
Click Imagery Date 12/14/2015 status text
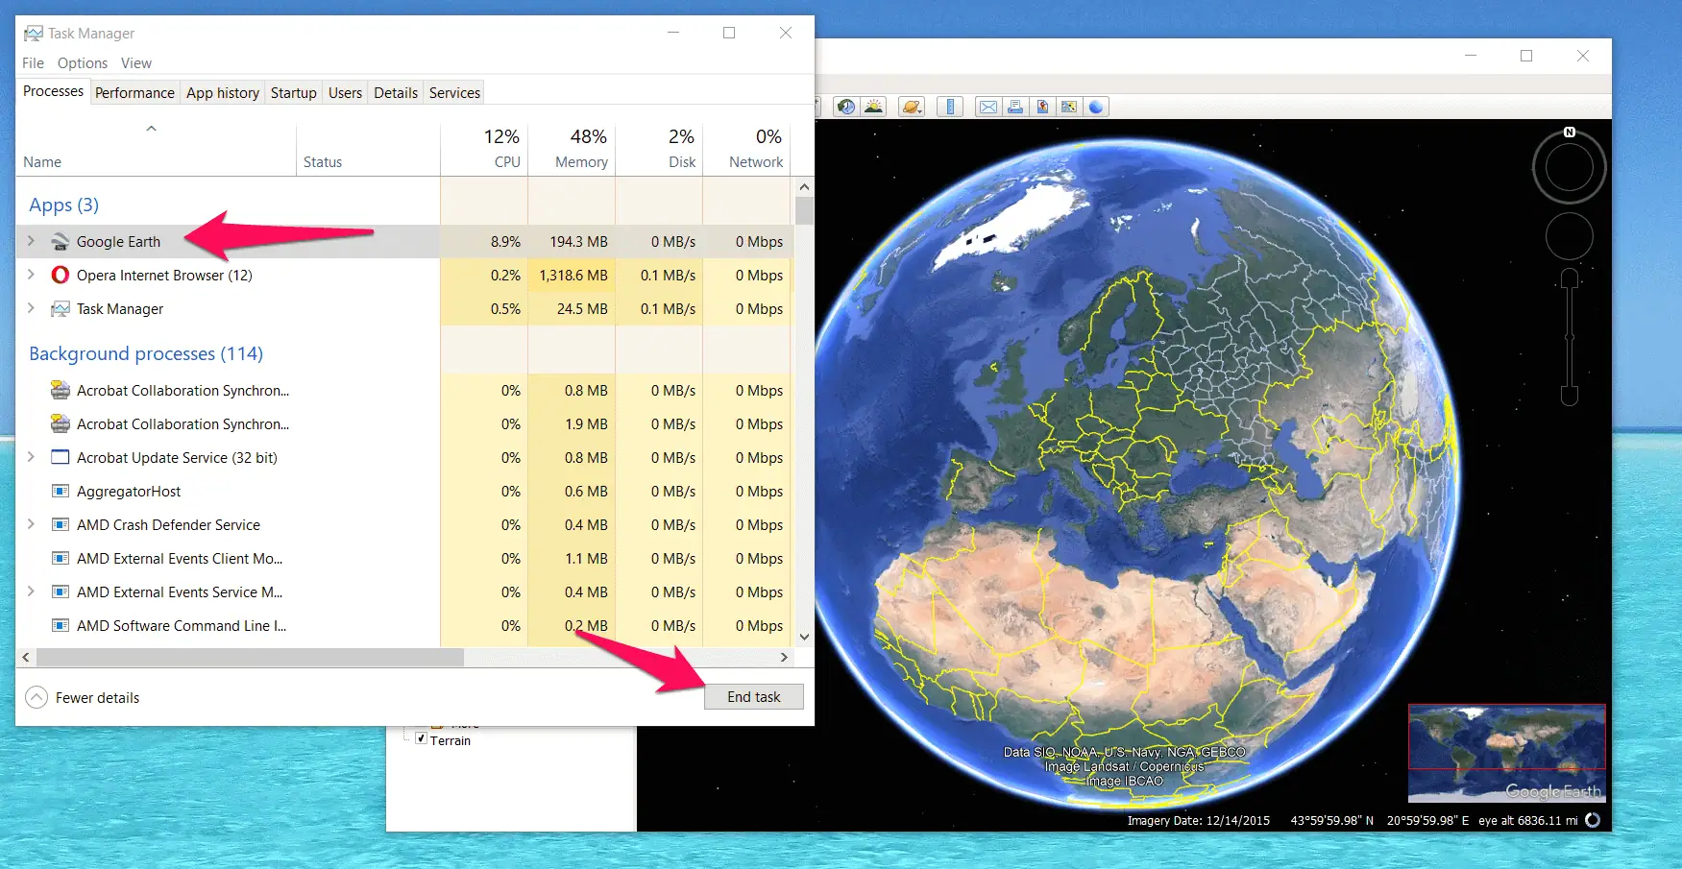1198,820
